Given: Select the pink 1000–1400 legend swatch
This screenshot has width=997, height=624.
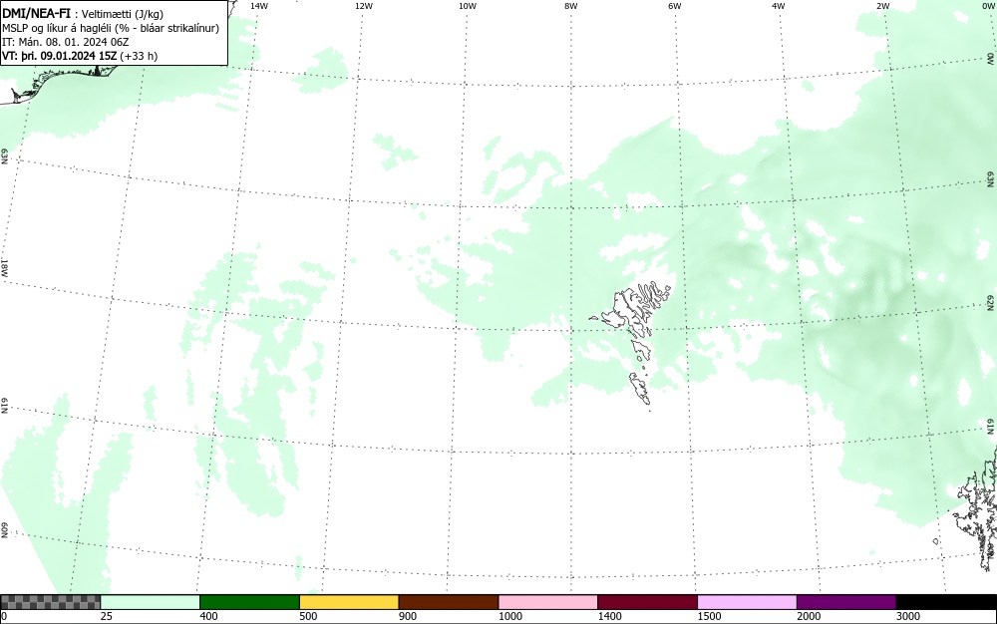Looking at the screenshot, I should pos(548,602).
